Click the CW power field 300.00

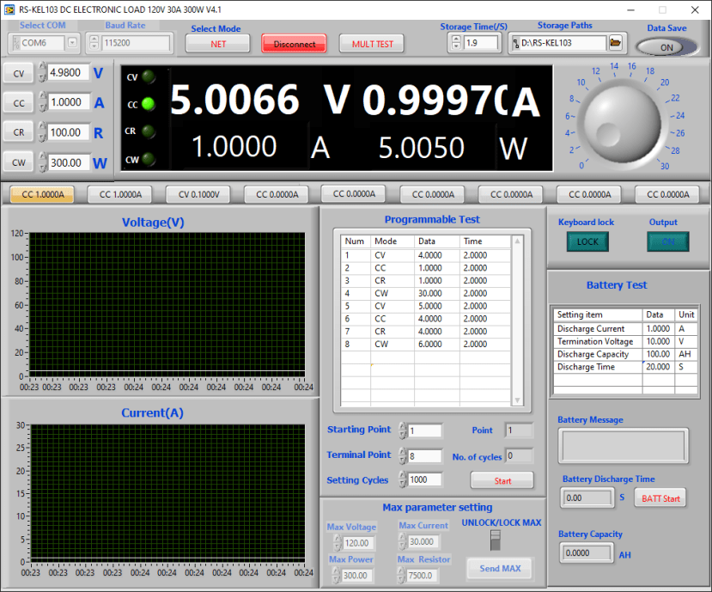click(x=68, y=162)
